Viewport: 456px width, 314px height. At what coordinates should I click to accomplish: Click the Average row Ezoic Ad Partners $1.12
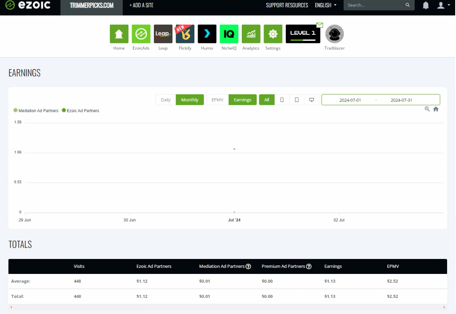point(142,281)
